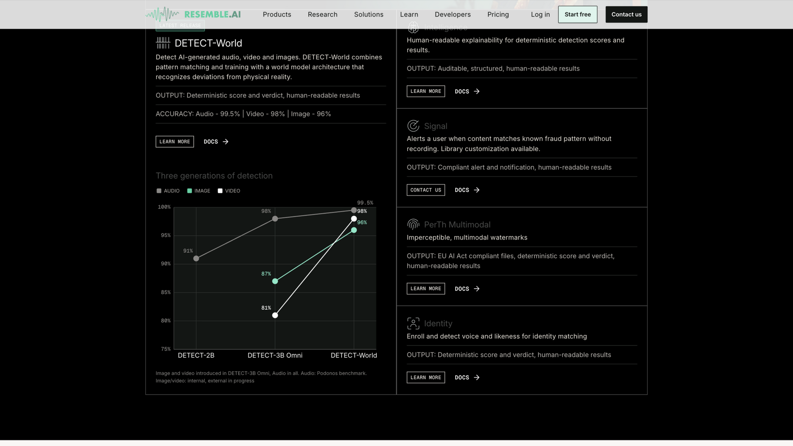Image resolution: width=793 pixels, height=446 pixels.
Task: Click the Signal target icon
Action: pyautogui.click(x=413, y=126)
